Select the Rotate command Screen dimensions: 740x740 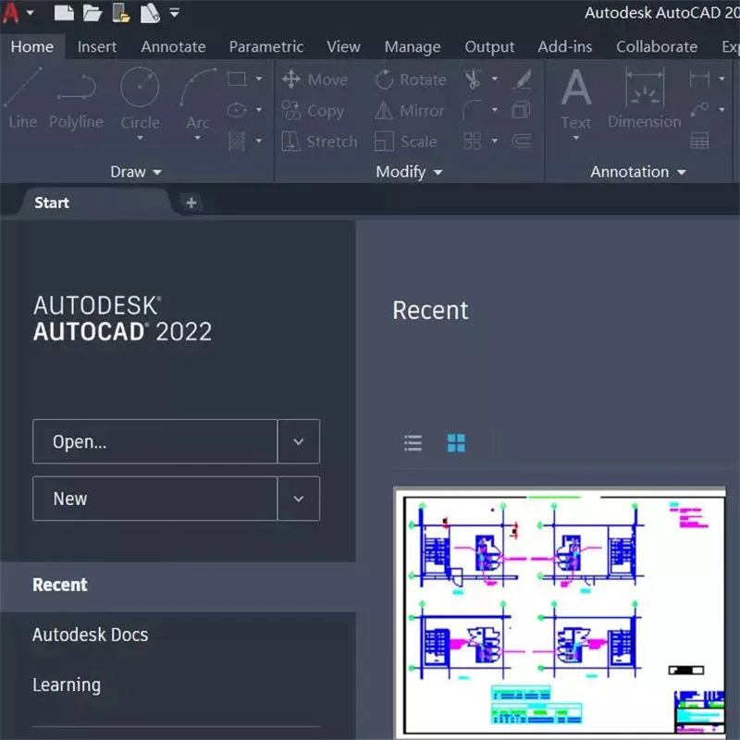click(411, 80)
